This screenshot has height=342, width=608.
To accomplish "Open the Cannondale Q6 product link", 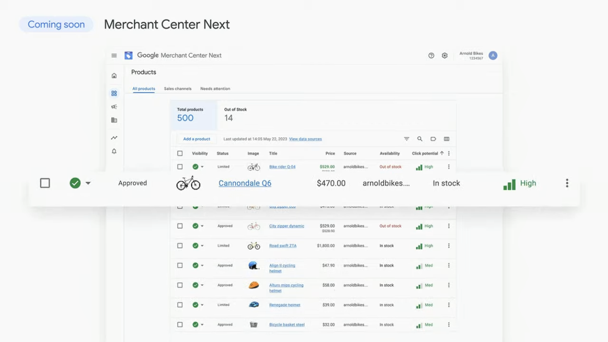I will (x=245, y=183).
